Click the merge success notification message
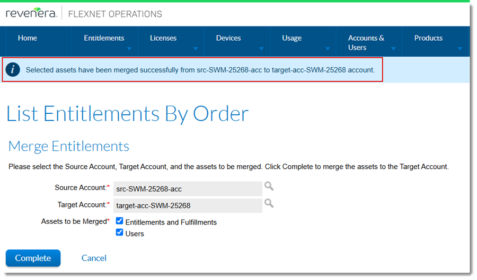The height and width of the screenshot is (280, 477). click(200, 70)
